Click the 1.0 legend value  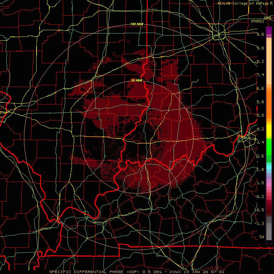click(260, 183)
